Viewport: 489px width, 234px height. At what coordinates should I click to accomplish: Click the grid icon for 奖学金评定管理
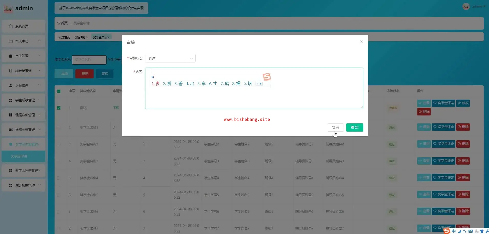(11, 171)
